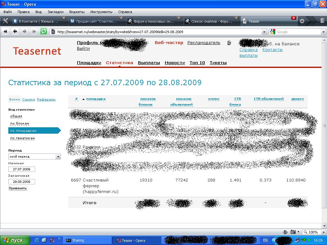Switch to the В Контакте tab
The image size is (327, 245).
[x=39, y=21]
